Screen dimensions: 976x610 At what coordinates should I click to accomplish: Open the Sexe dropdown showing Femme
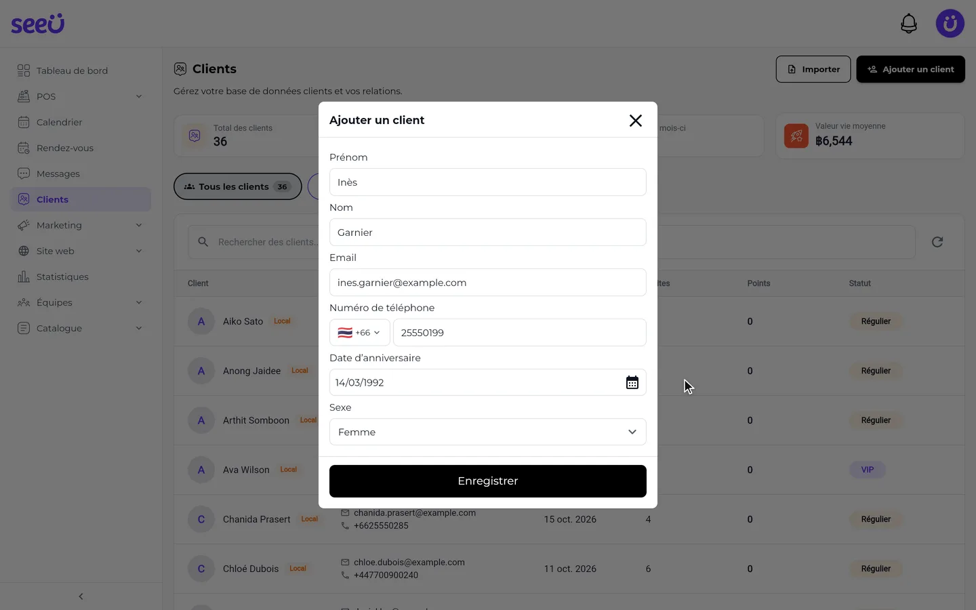(488, 432)
